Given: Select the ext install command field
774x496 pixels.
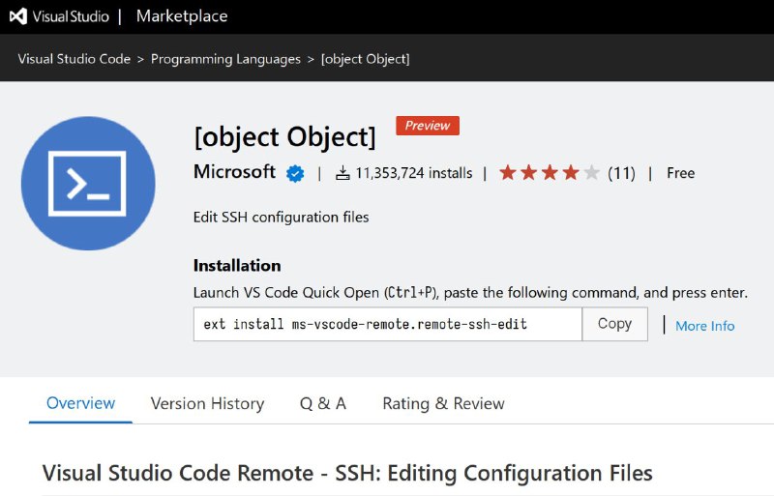Looking at the screenshot, I should click(388, 324).
